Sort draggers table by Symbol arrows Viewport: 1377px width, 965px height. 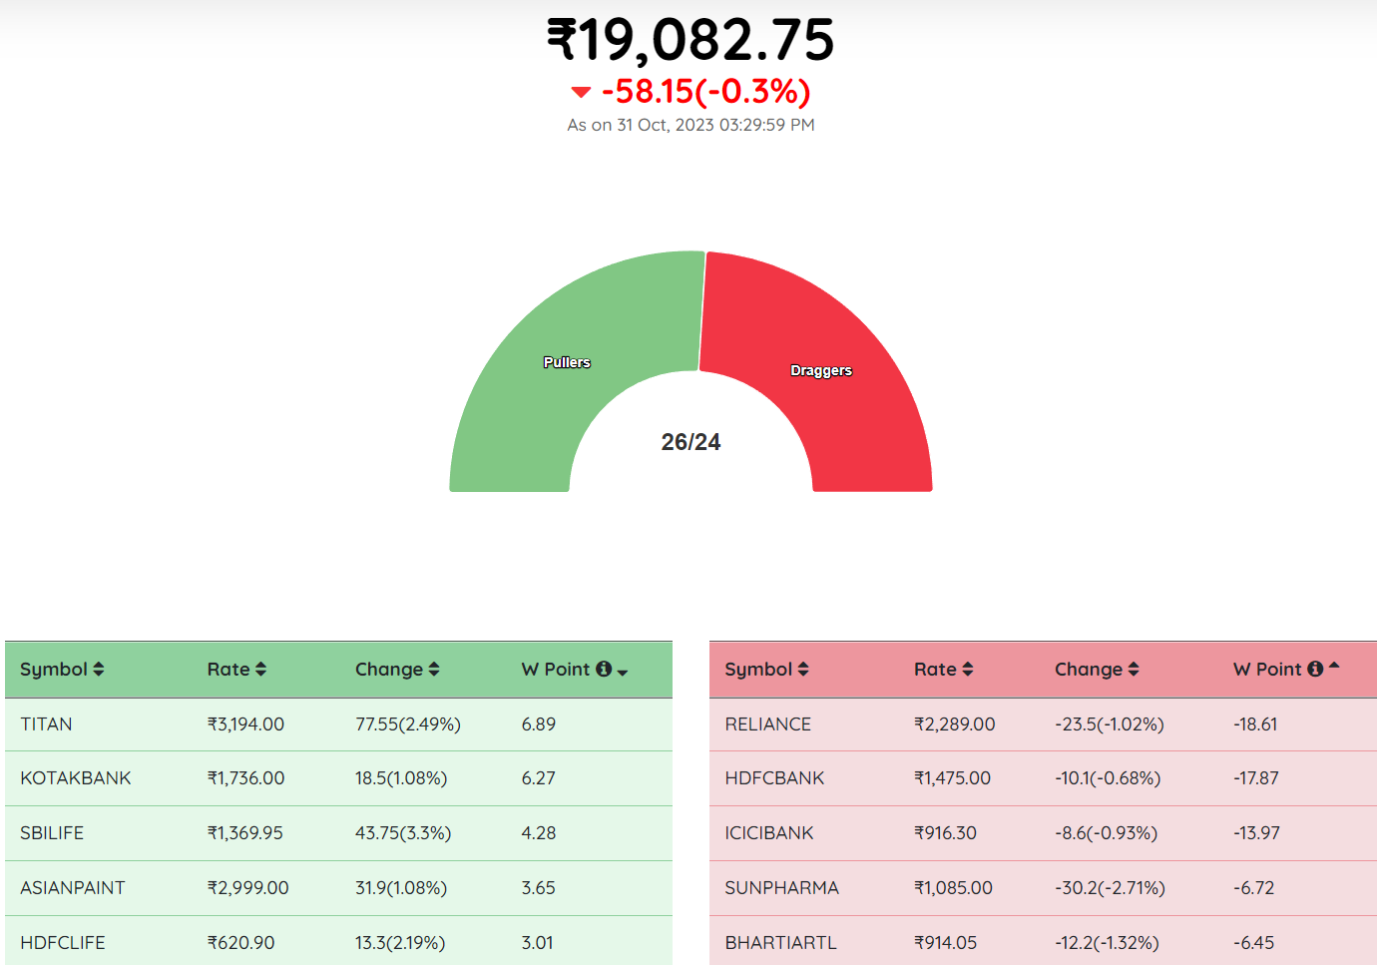point(803,670)
